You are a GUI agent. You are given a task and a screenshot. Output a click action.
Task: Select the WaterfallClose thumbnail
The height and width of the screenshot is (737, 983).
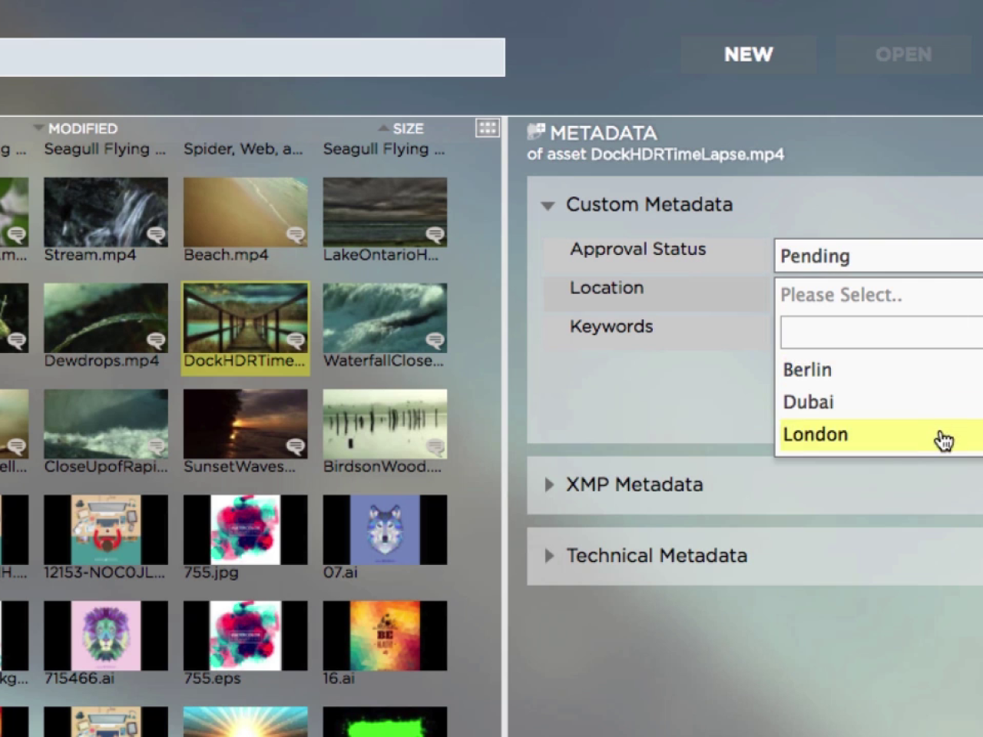click(x=385, y=318)
